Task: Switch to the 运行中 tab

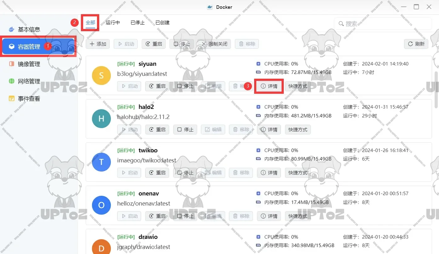Action: pos(113,22)
